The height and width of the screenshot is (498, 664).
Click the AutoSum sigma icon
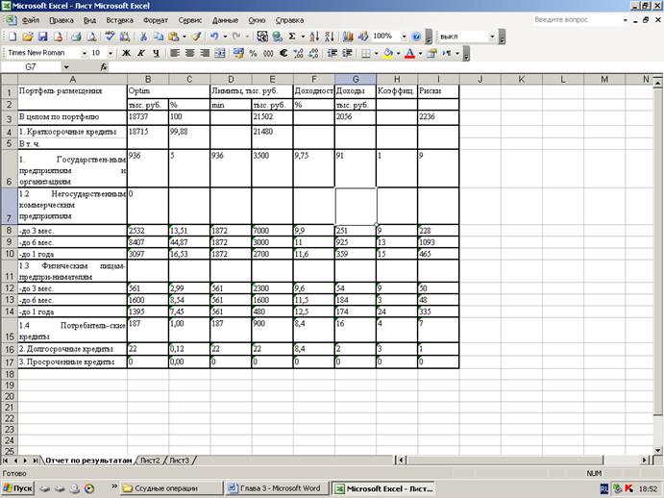(292, 37)
